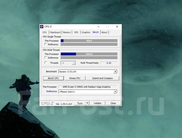Minimize the CPU-Z window

(x=98, y=27)
